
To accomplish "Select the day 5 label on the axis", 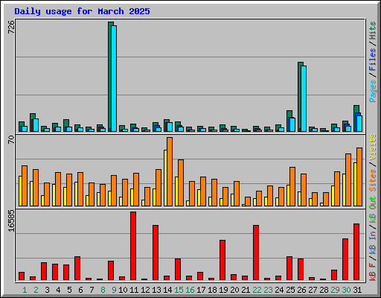I will tap(69, 290).
